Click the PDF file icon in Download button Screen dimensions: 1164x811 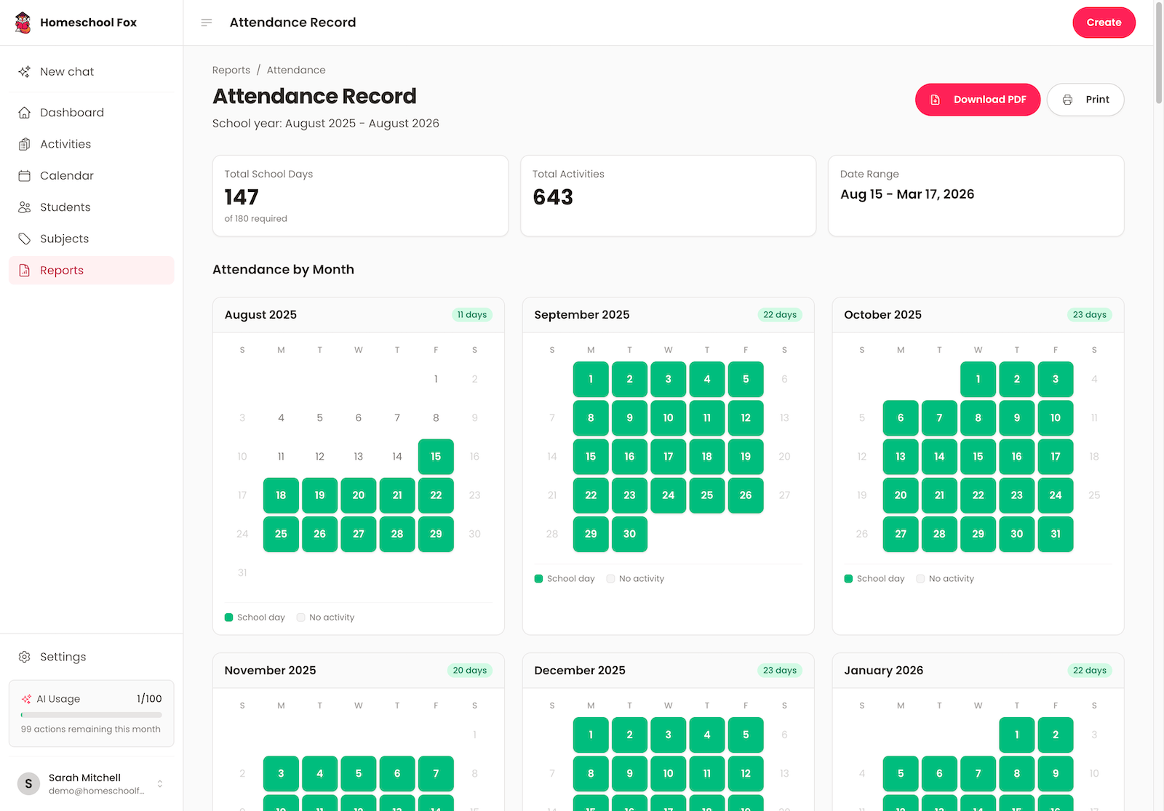[936, 100]
